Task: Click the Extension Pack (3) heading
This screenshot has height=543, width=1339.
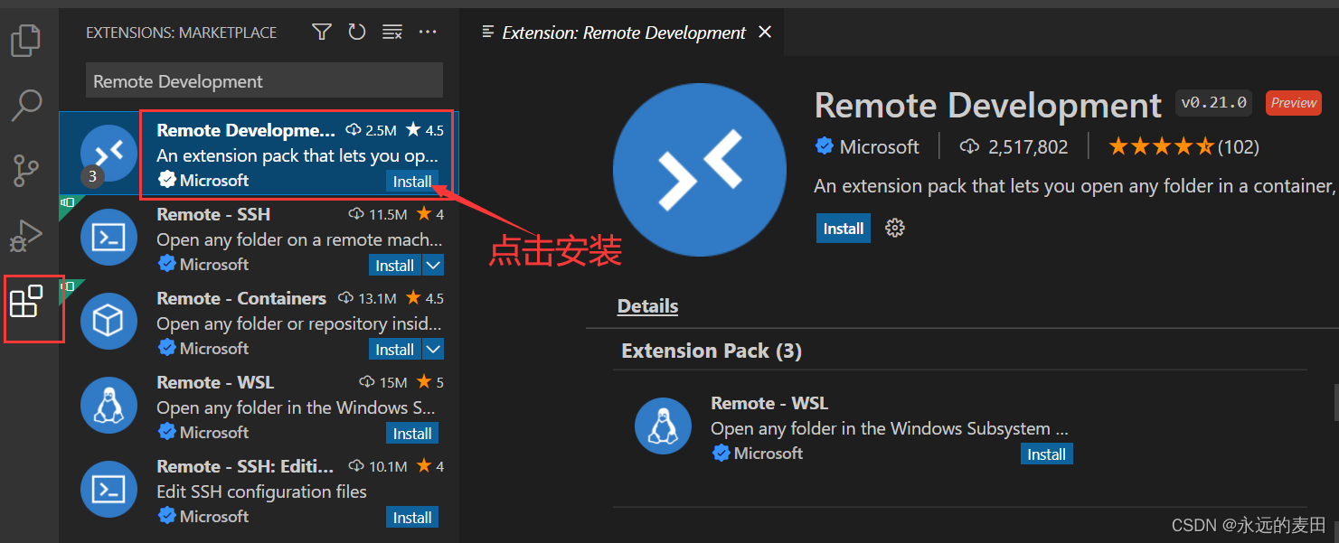Action: point(712,351)
